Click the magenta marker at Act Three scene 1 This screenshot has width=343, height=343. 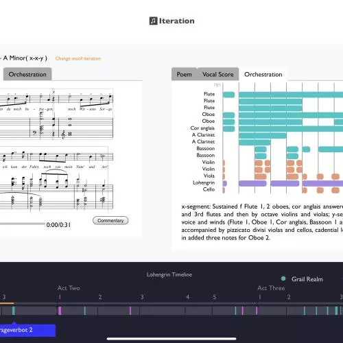pyautogui.click(x=257, y=311)
